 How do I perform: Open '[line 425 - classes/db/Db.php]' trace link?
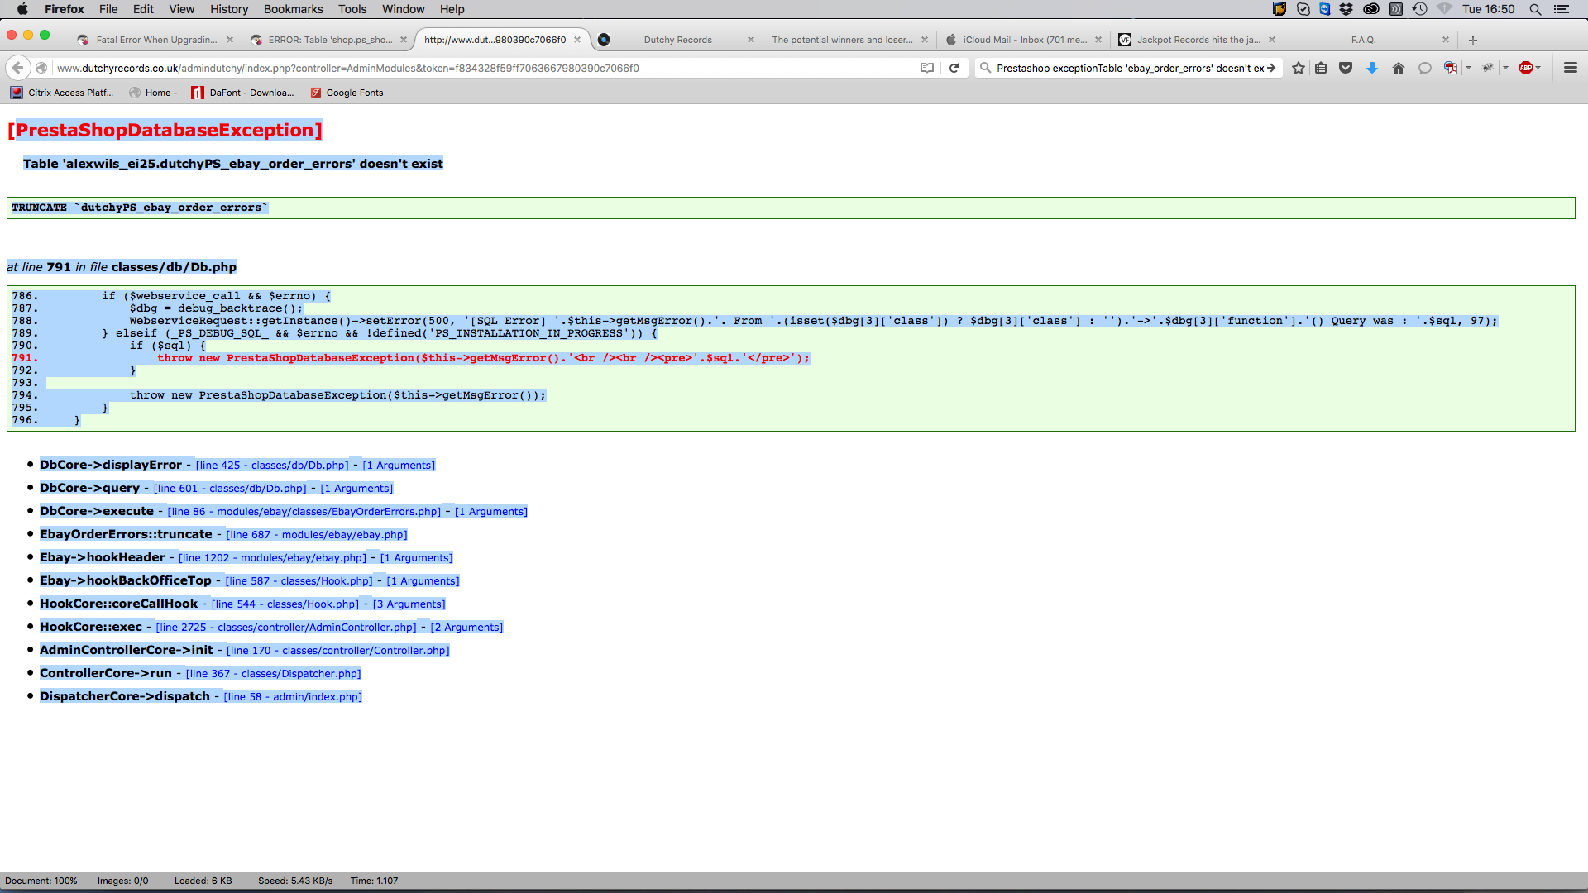click(272, 466)
